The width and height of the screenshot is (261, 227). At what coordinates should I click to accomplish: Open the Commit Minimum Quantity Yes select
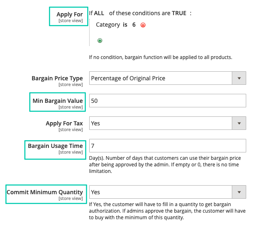coord(168,192)
